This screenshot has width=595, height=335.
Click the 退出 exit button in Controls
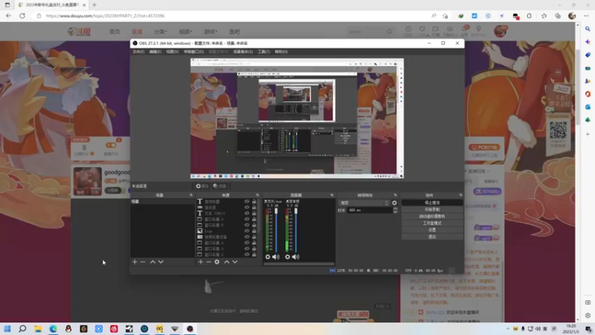click(432, 237)
